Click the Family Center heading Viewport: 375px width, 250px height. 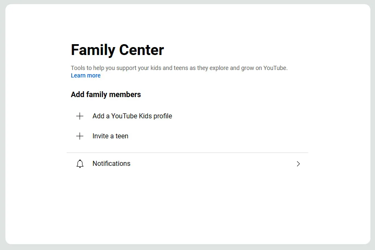[x=117, y=50]
